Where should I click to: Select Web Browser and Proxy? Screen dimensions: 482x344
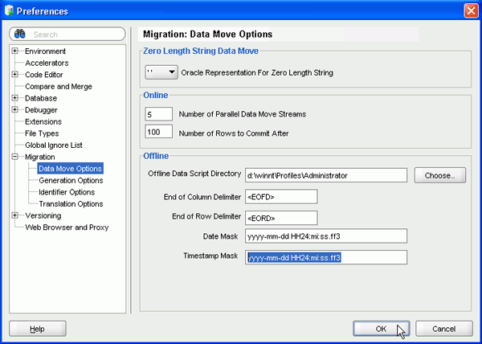click(67, 227)
